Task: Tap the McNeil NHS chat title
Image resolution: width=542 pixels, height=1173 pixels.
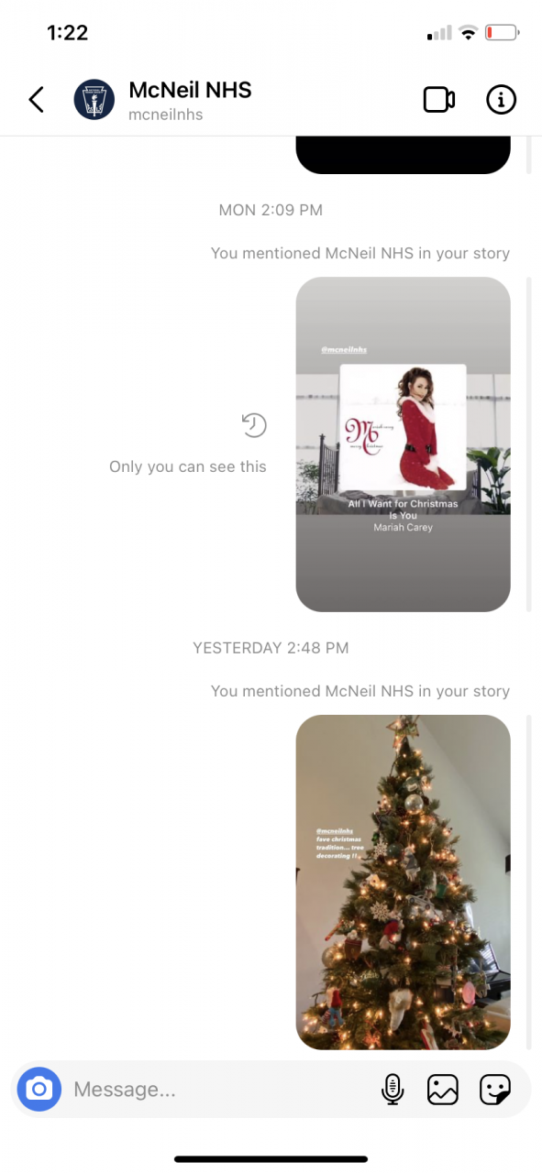Action: (190, 90)
